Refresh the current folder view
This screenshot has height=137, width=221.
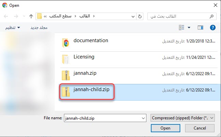[x=140, y=16]
